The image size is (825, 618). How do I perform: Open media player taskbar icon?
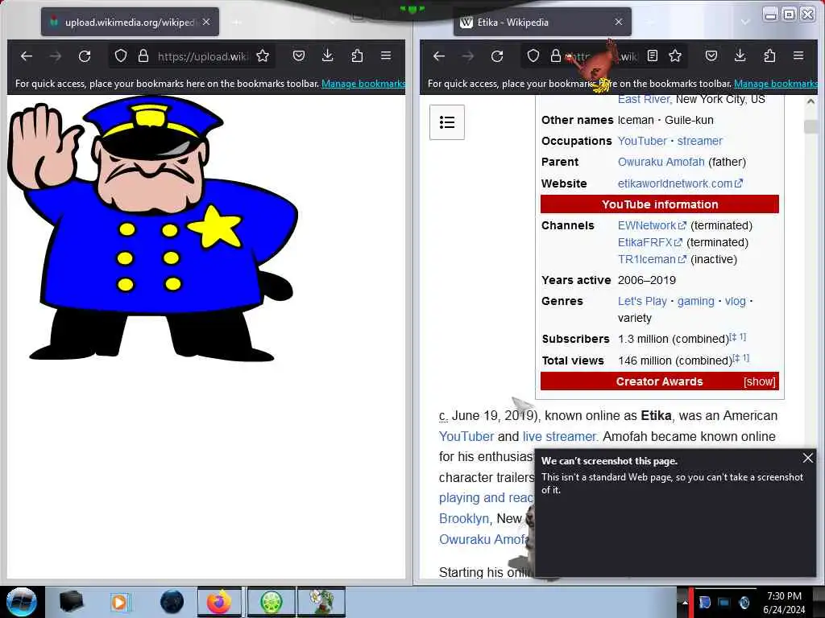[x=119, y=602]
